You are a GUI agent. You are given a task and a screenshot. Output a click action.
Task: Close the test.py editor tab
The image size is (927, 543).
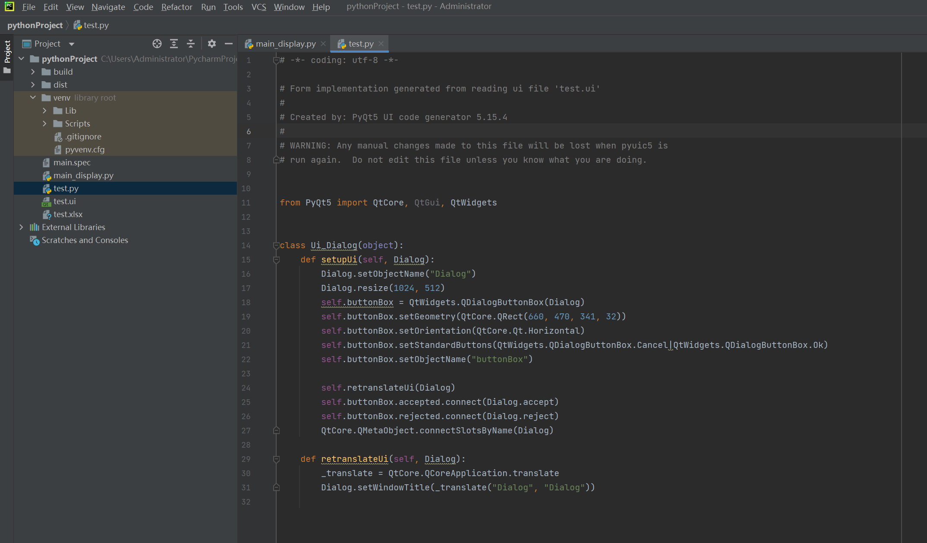(x=381, y=44)
